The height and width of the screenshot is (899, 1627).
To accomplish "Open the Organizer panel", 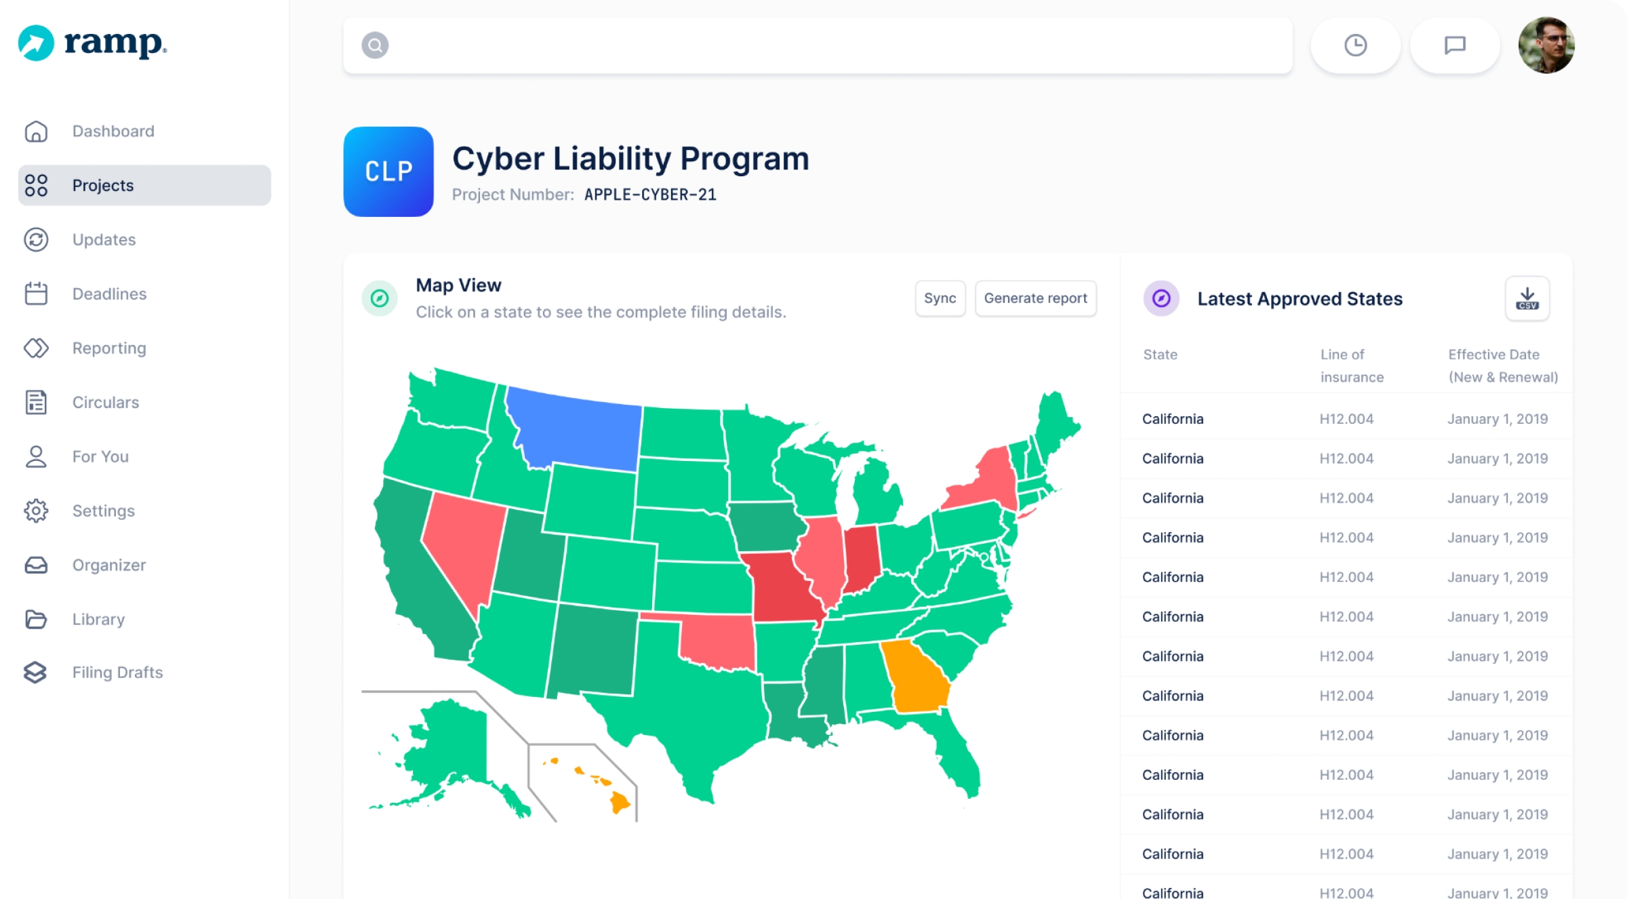I will (108, 565).
